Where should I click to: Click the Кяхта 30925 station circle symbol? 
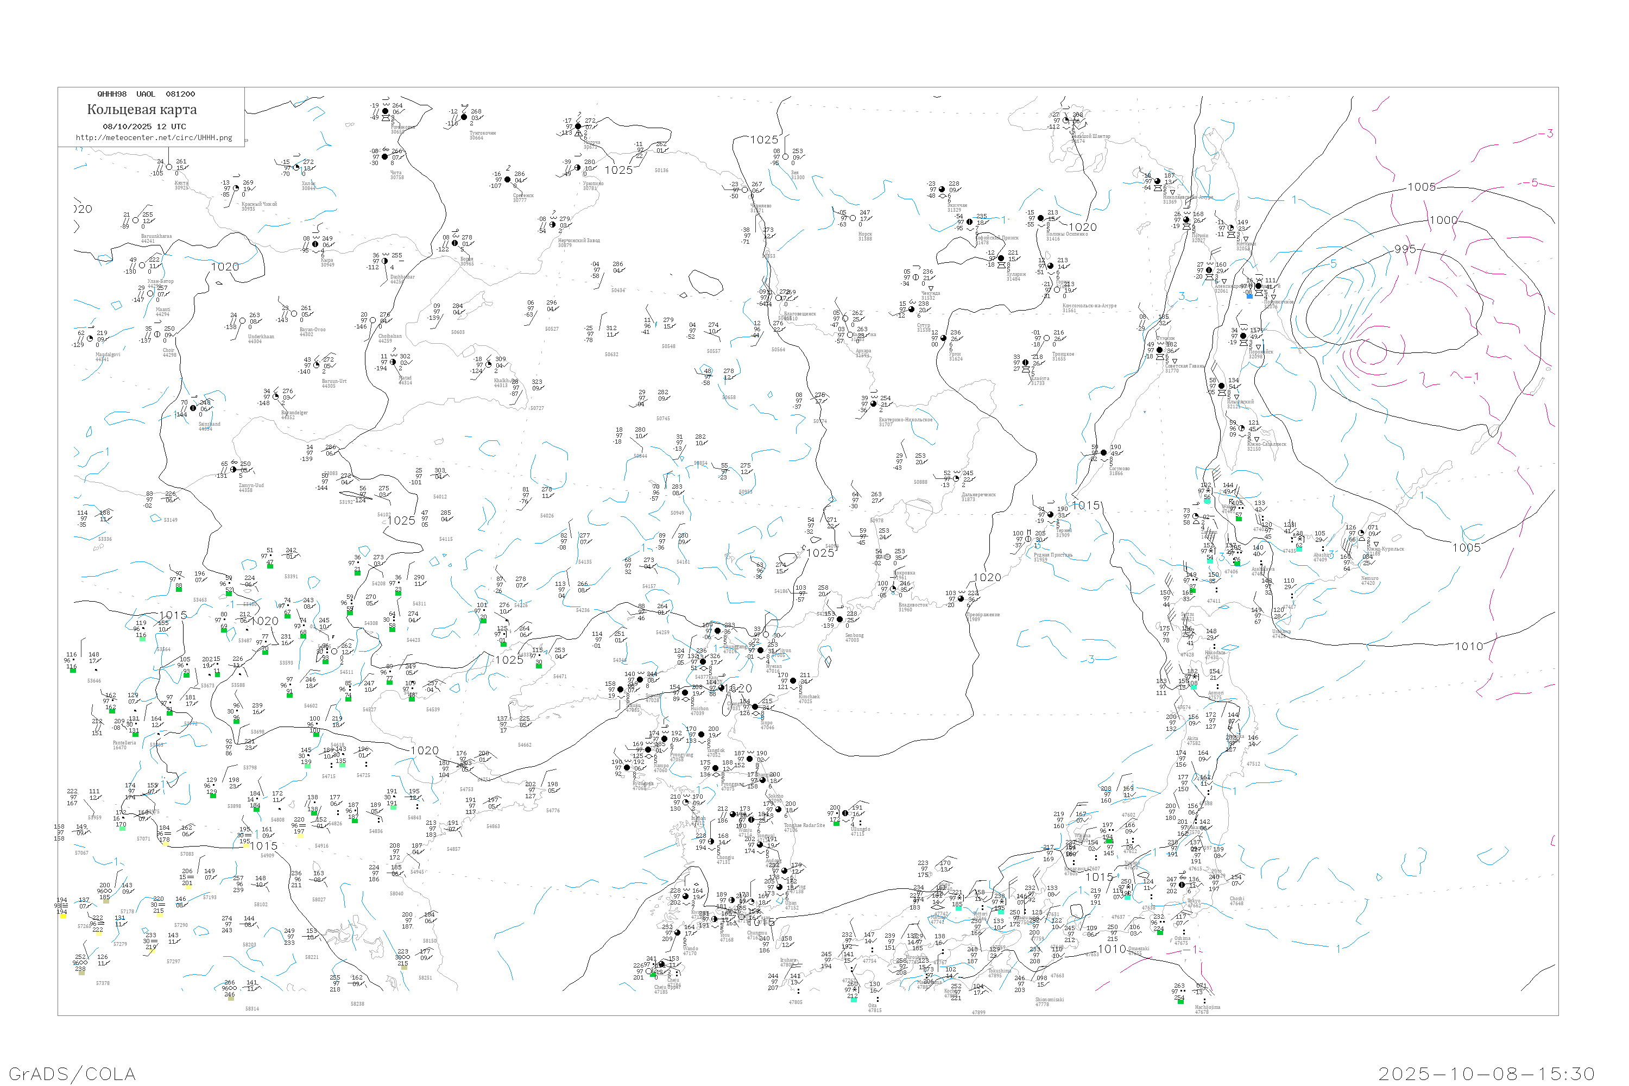point(169,167)
